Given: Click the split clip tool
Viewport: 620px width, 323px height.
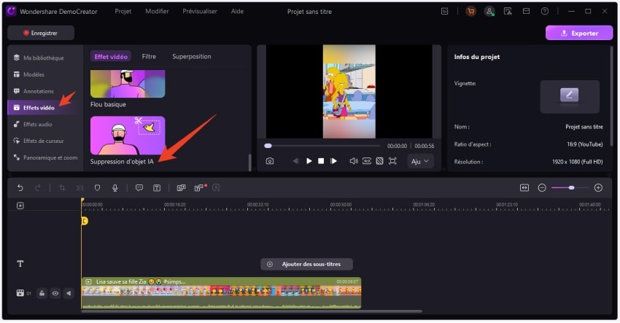Looking at the screenshot, I should (x=80, y=188).
